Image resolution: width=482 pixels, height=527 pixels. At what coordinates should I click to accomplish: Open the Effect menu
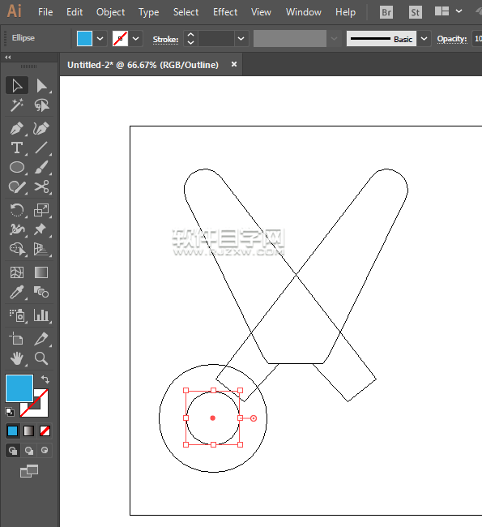pyautogui.click(x=225, y=12)
